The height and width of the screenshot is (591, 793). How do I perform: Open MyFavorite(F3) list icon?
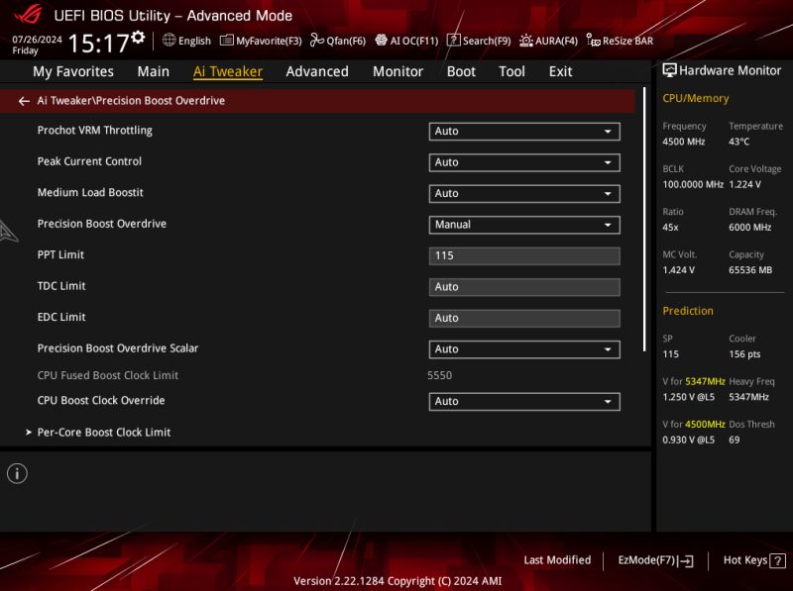pos(227,40)
